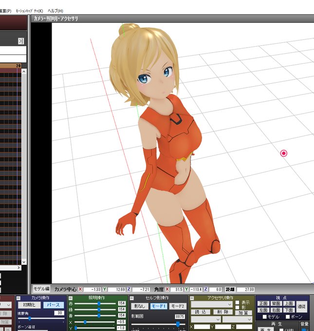Click the 加算 button in アクセサリ操作
Image resolution: width=314 pixels, height=331 pixels.
click(x=243, y=313)
